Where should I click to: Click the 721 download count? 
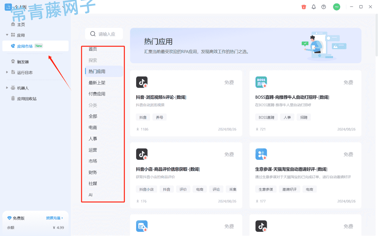pyautogui.click(x=263, y=129)
